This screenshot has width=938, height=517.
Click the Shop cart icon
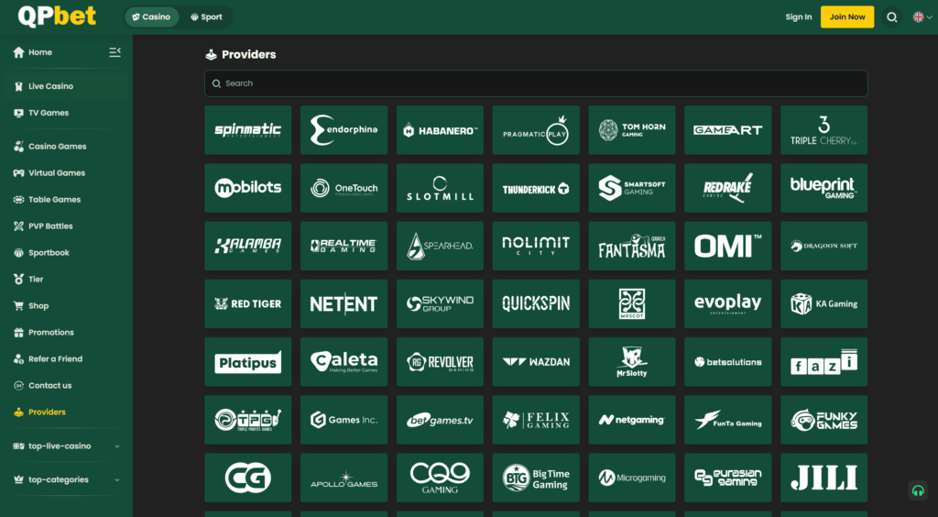tap(18, 306)
